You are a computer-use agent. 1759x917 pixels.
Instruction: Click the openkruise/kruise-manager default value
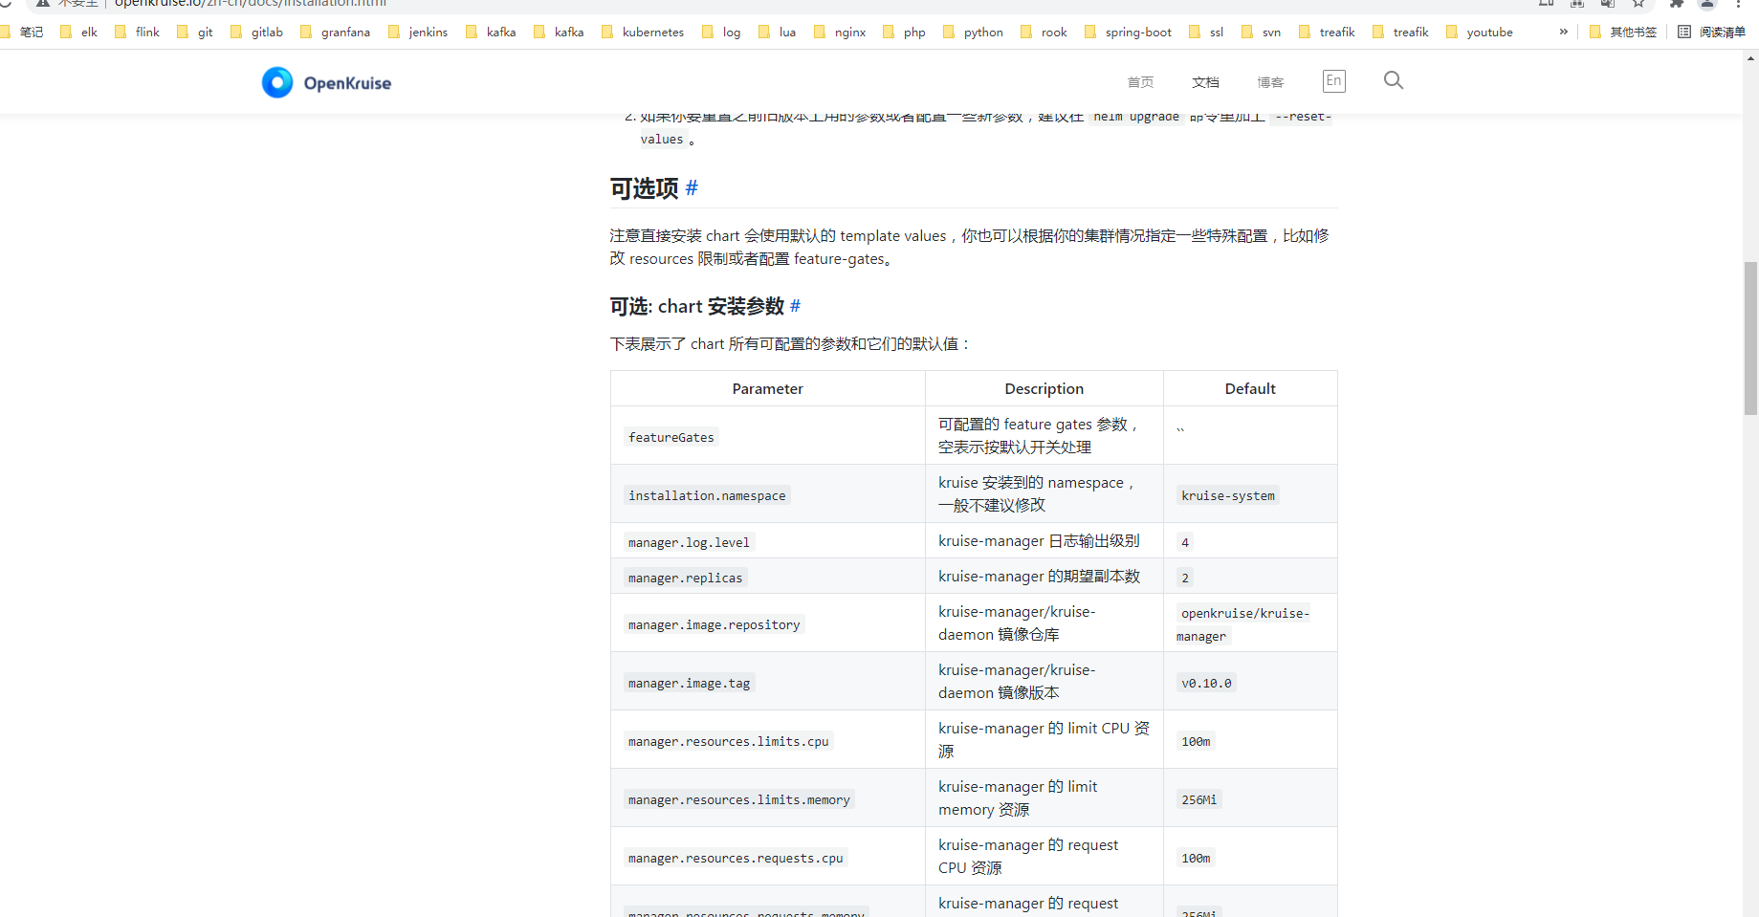(1243, 624)
